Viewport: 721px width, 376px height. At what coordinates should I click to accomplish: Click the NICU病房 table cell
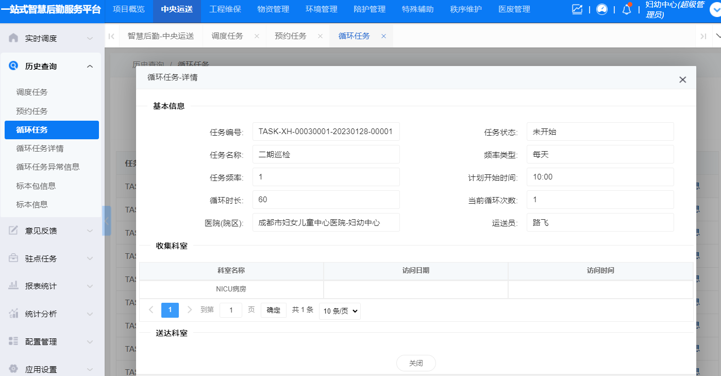coord(231,289)
